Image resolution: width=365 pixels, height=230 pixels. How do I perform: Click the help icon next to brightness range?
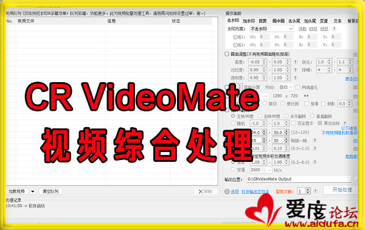pos(296,62)
